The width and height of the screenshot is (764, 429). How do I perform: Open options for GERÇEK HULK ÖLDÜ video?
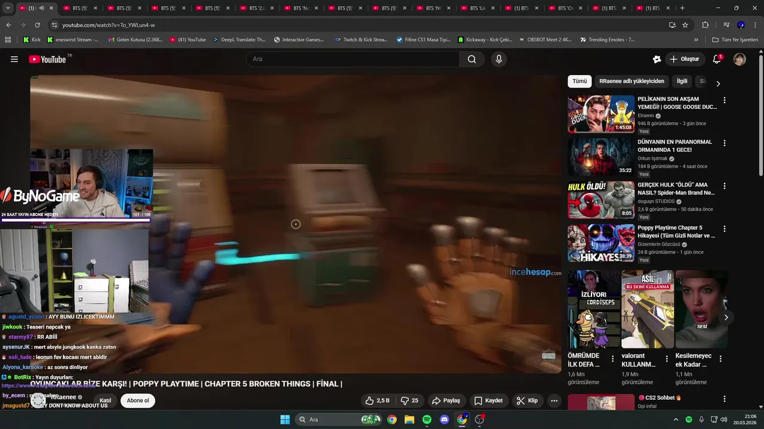point(725,186)
